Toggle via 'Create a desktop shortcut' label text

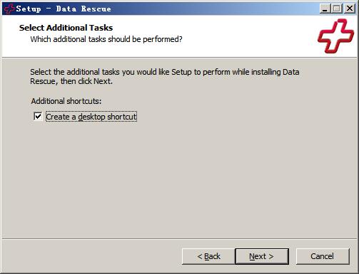[x=91, y=117]
